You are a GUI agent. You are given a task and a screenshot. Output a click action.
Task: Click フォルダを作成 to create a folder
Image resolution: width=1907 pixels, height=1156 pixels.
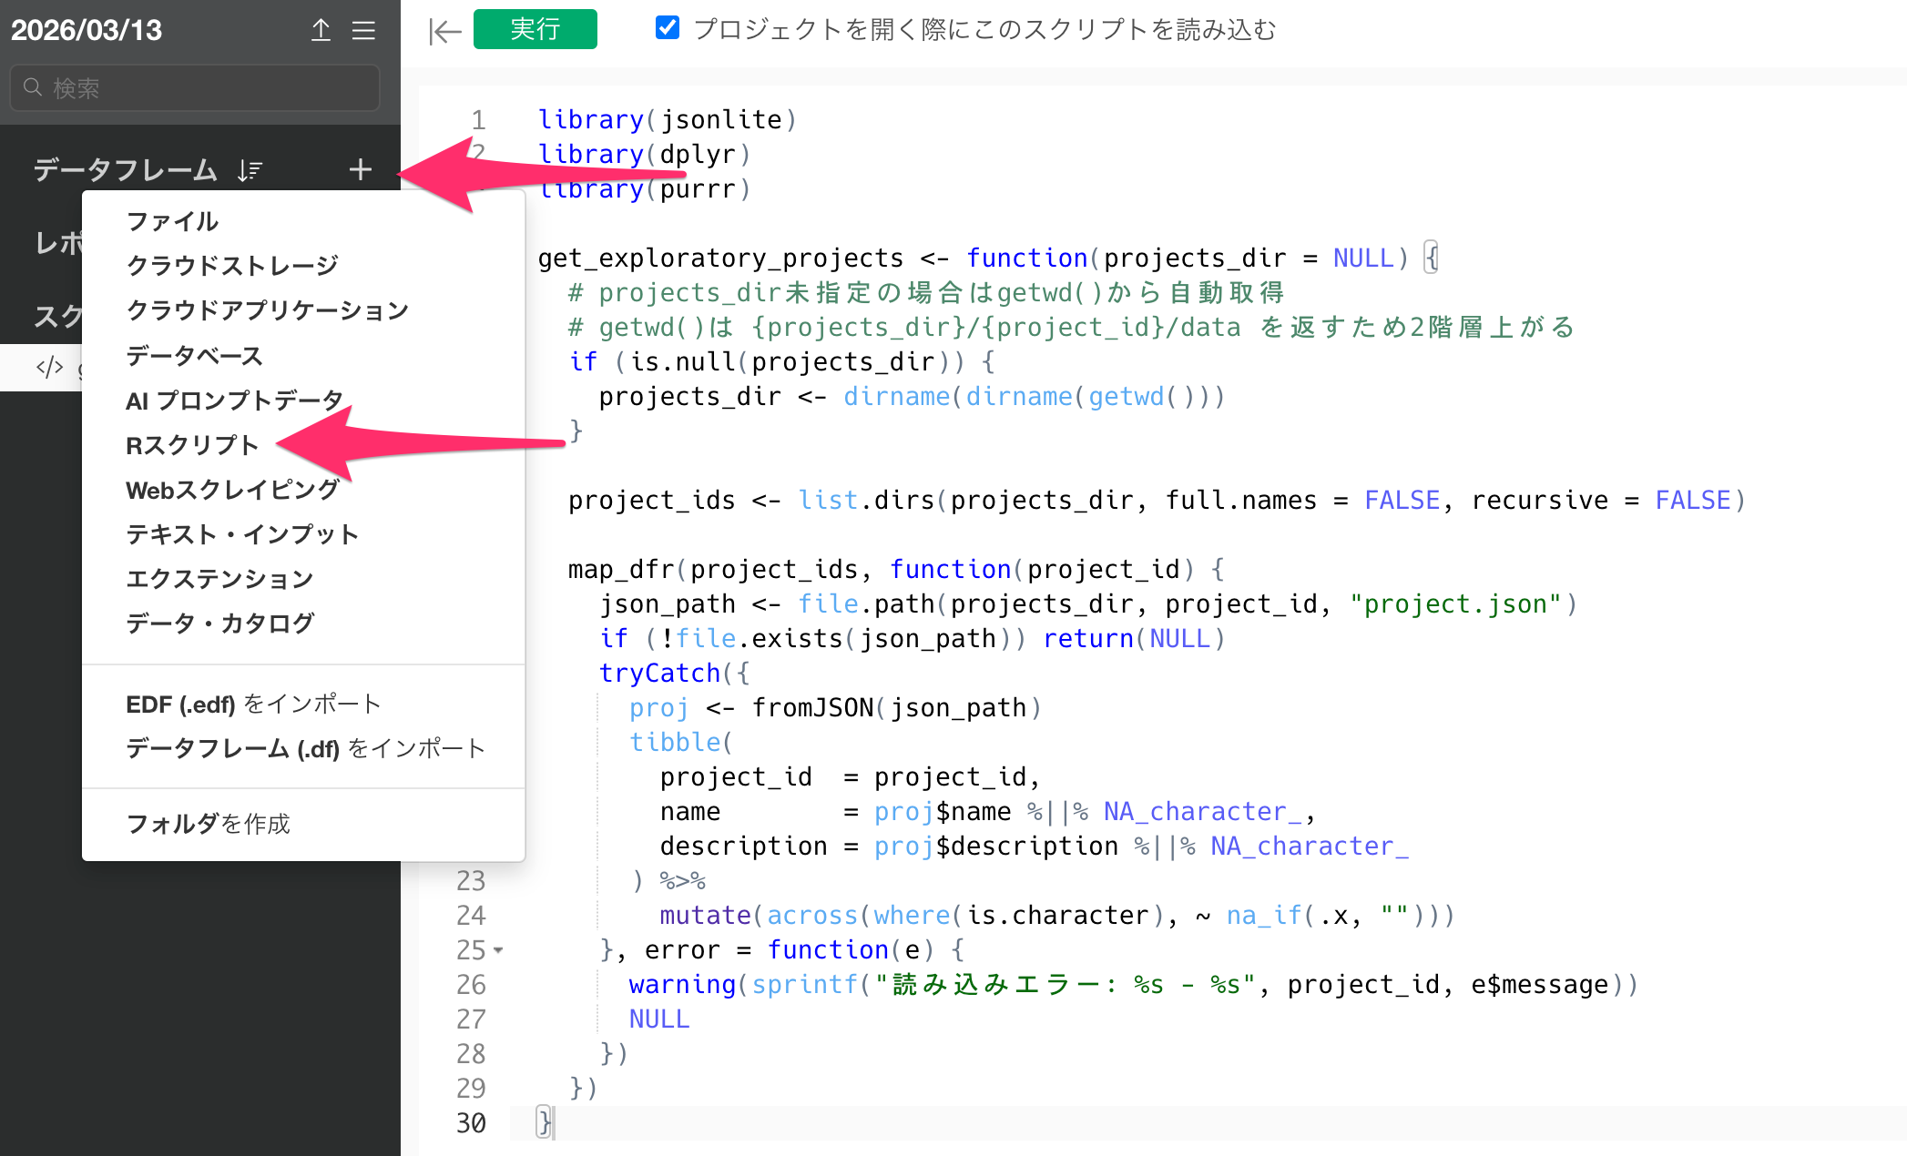(208, 824)
